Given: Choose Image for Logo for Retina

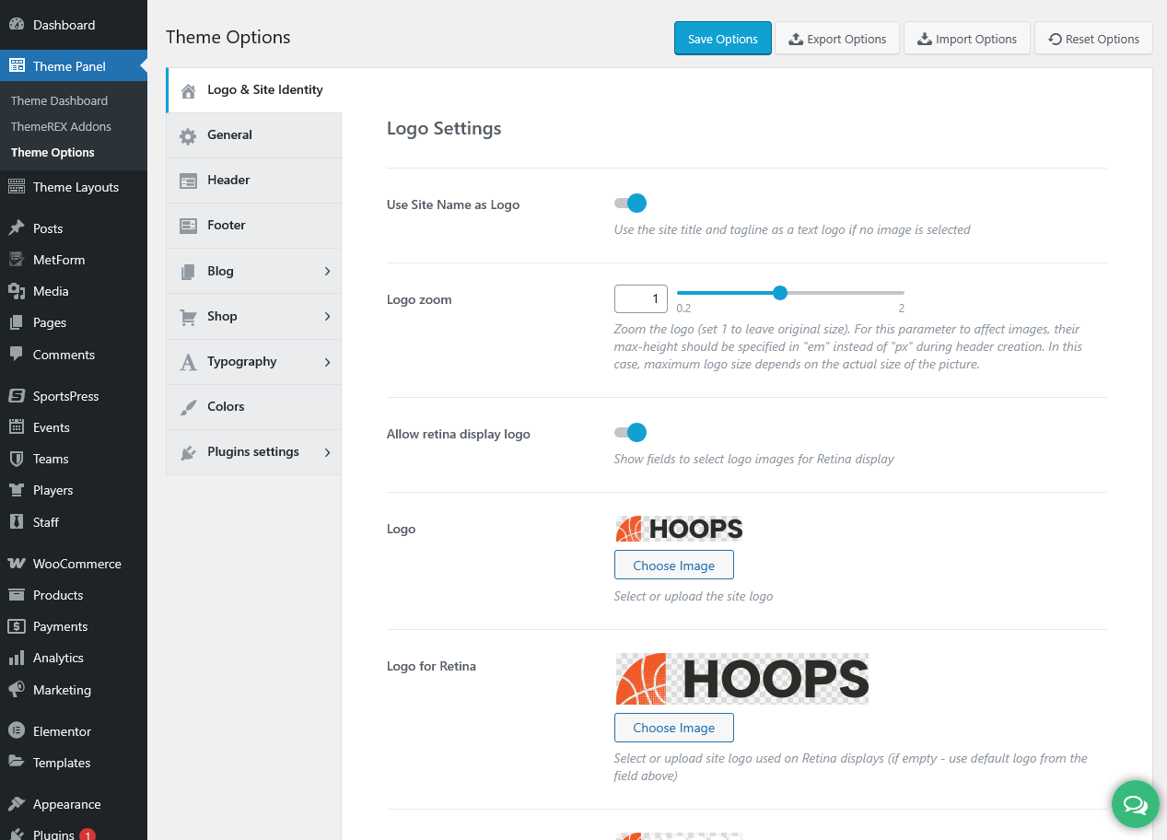Looking at the screenshot, I should pos(673,728).
